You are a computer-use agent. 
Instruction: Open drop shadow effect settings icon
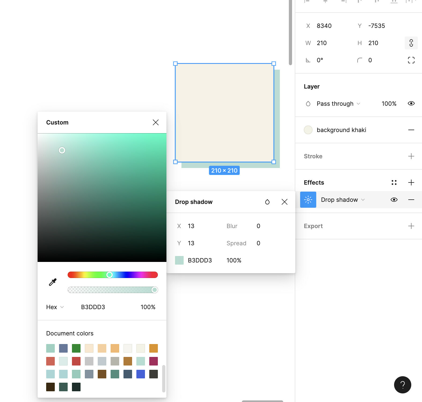[x=308, y=200]
